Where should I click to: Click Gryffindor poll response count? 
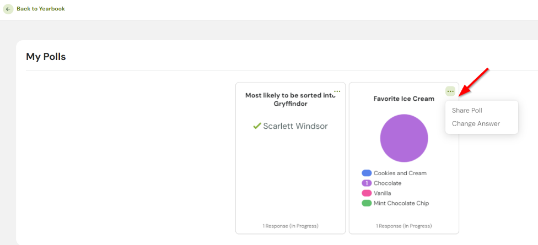point(290,226)
